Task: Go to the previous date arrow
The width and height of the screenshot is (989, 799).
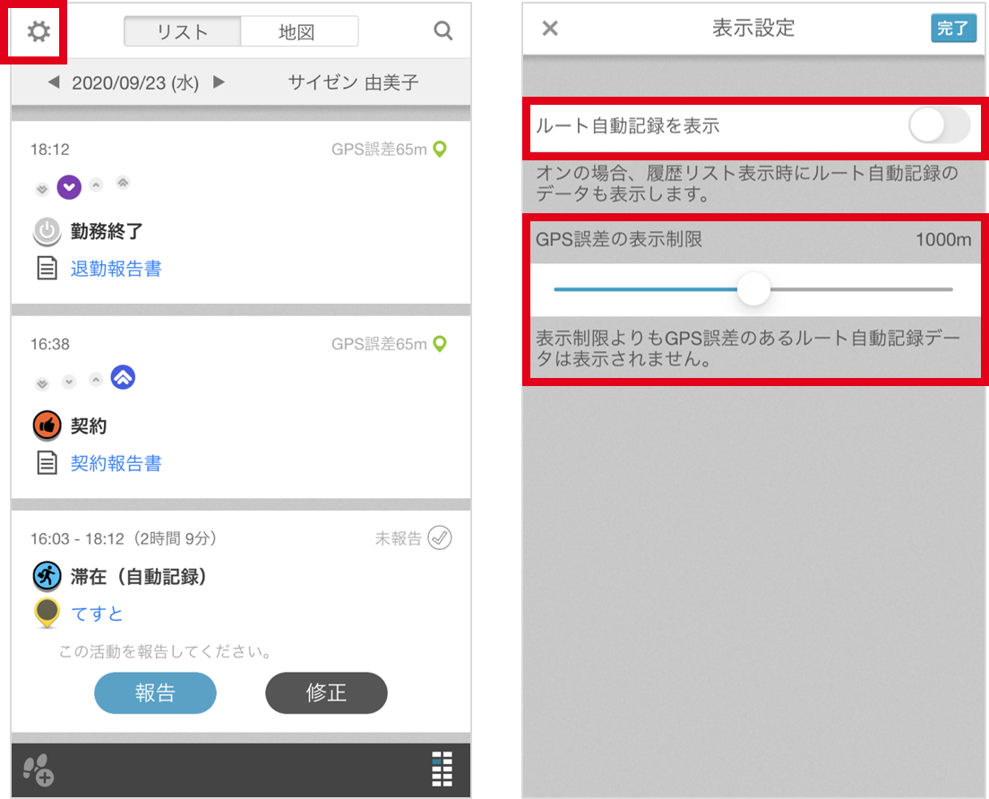Action: click(x=54, y=82)
